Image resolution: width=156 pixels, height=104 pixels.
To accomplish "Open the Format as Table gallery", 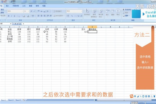I will point(94,13).
